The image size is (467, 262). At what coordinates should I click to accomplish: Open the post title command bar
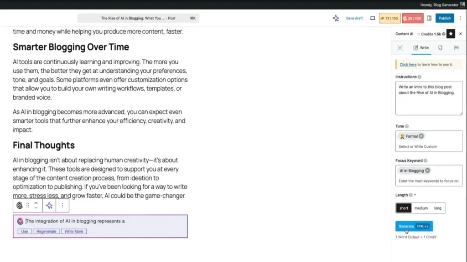(x=138, y=18)
